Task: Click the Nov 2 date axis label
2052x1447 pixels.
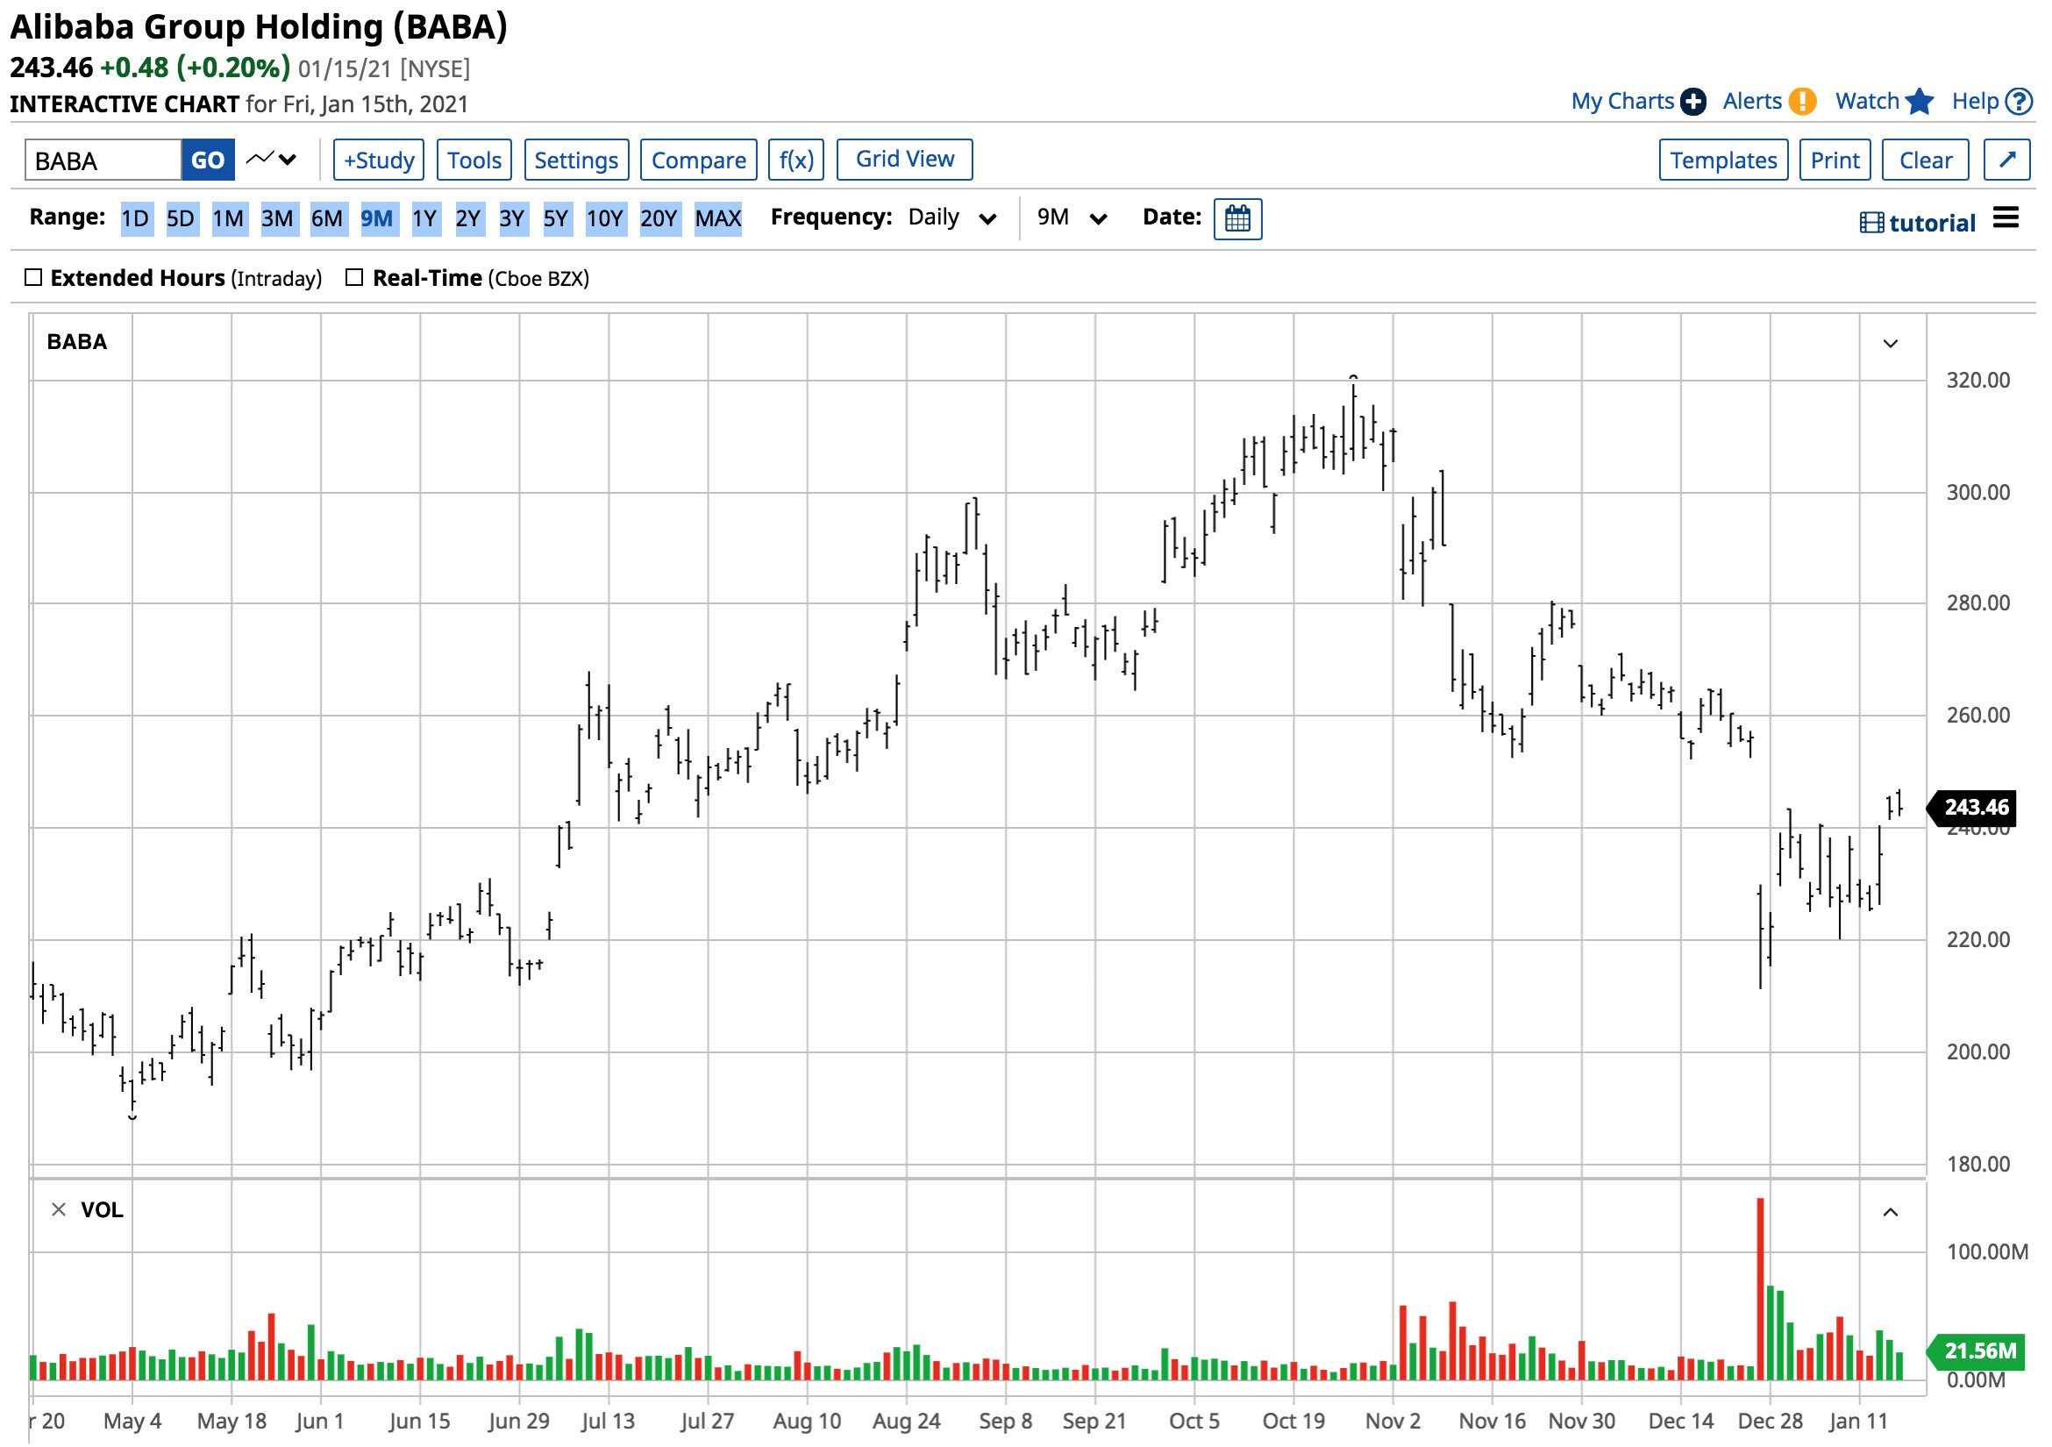Action: [1392, 1421]
